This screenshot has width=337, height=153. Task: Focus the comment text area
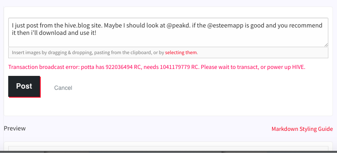click(168, 32)
